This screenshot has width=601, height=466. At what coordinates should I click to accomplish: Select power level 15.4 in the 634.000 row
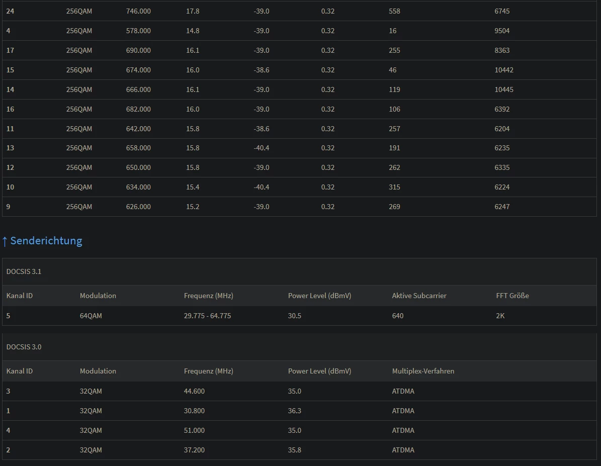193,187
